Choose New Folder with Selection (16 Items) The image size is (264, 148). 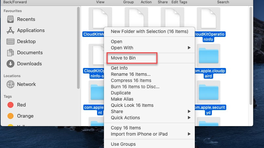point(149,32)
